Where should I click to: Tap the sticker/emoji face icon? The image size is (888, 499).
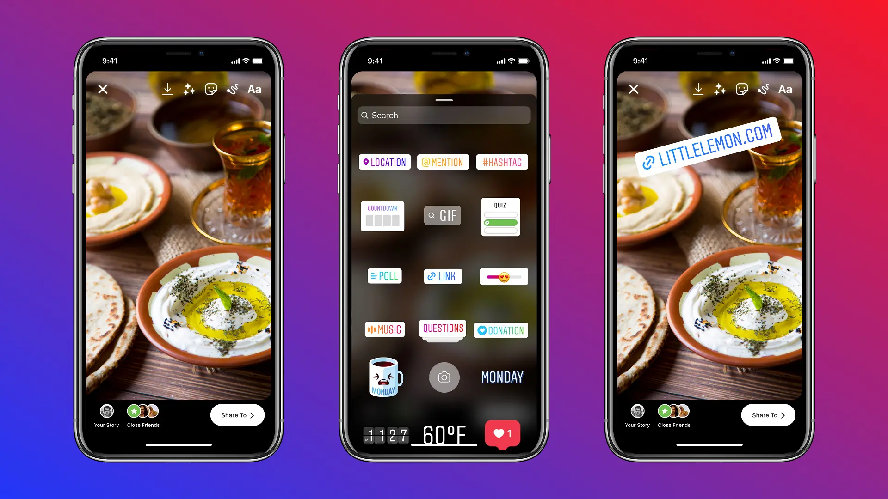tap(211, 90)
